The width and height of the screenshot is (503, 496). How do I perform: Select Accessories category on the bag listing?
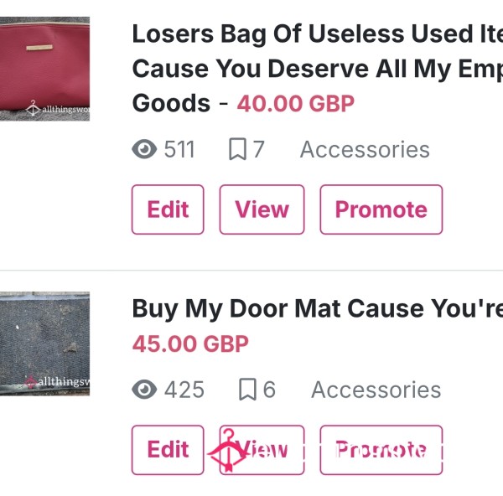[365, 149]
